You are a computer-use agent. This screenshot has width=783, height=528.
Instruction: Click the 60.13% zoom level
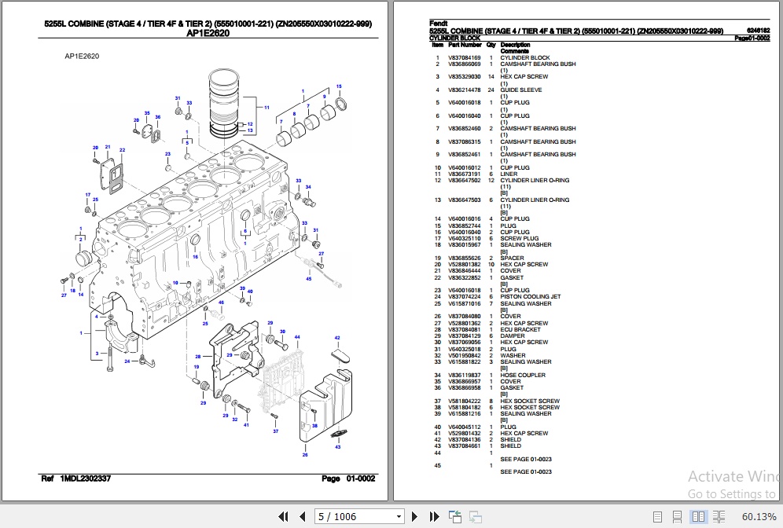(x=759, y=516)
